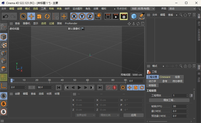Viewport: 201px width, 123px height.
Task: Switch to Polygons mode
Action: click(3, 69)
